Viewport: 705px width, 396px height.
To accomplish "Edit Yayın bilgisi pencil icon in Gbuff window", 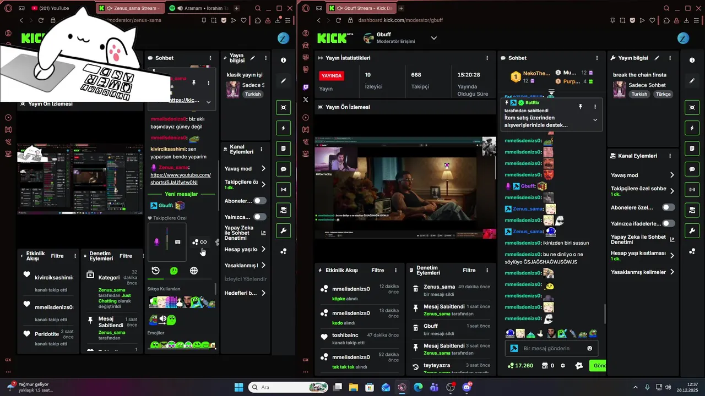I will click(657, 58).
